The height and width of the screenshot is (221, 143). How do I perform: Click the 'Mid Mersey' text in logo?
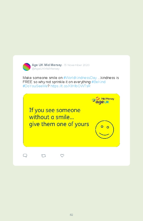tap(108, 99)
